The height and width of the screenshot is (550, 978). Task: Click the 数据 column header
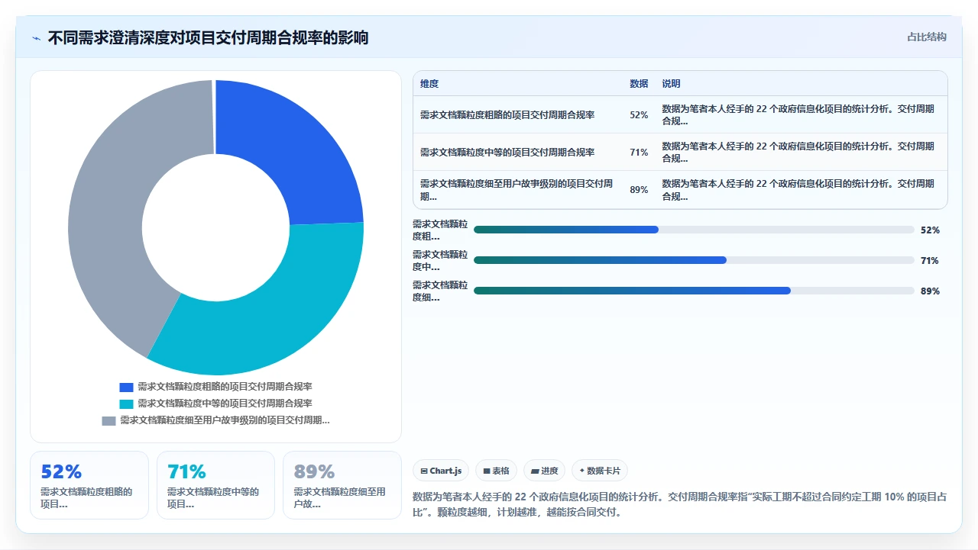tap(639, 84)
